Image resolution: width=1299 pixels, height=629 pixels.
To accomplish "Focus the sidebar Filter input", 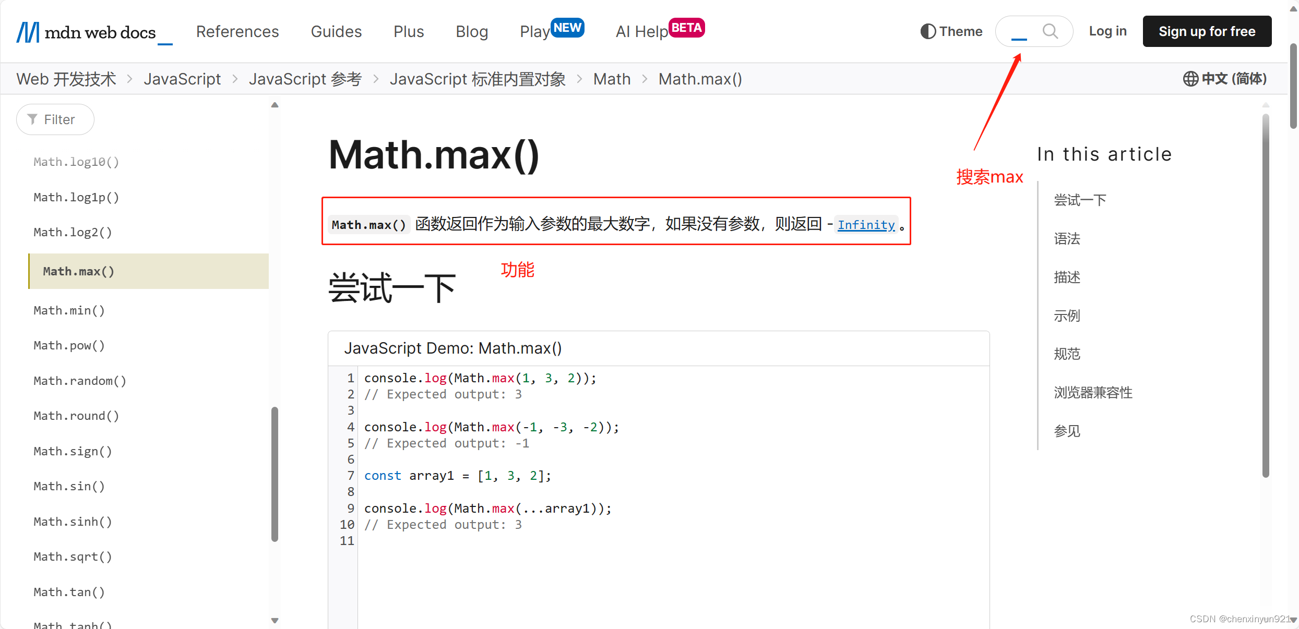I will tap(55, 119).
